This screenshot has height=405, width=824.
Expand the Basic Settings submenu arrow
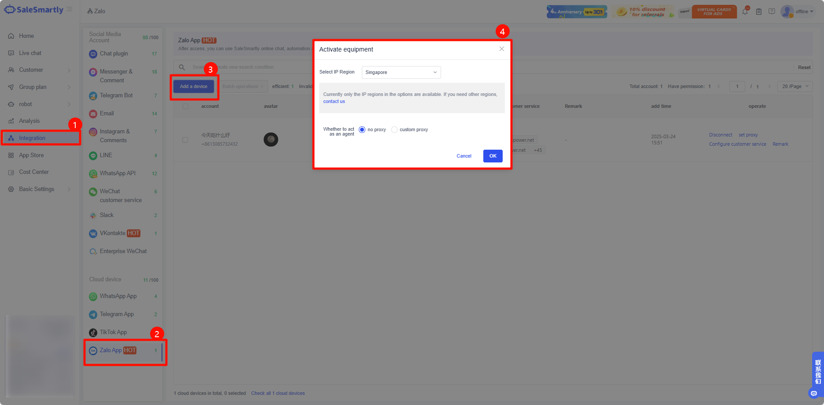pos(69,189)
